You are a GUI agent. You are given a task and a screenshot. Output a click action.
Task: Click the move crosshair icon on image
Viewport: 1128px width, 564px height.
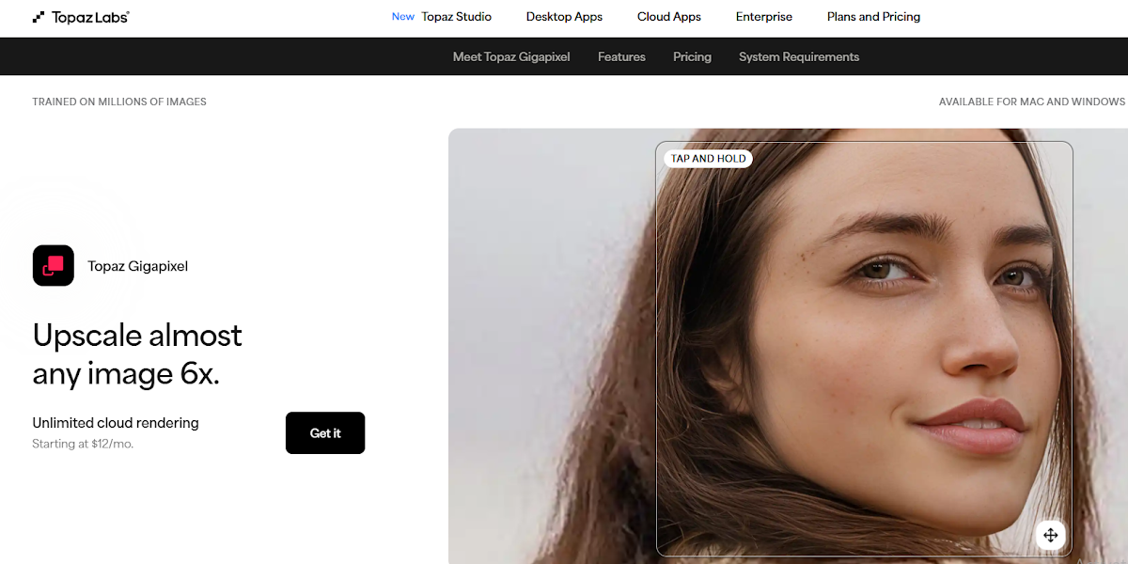(1050, 535)
